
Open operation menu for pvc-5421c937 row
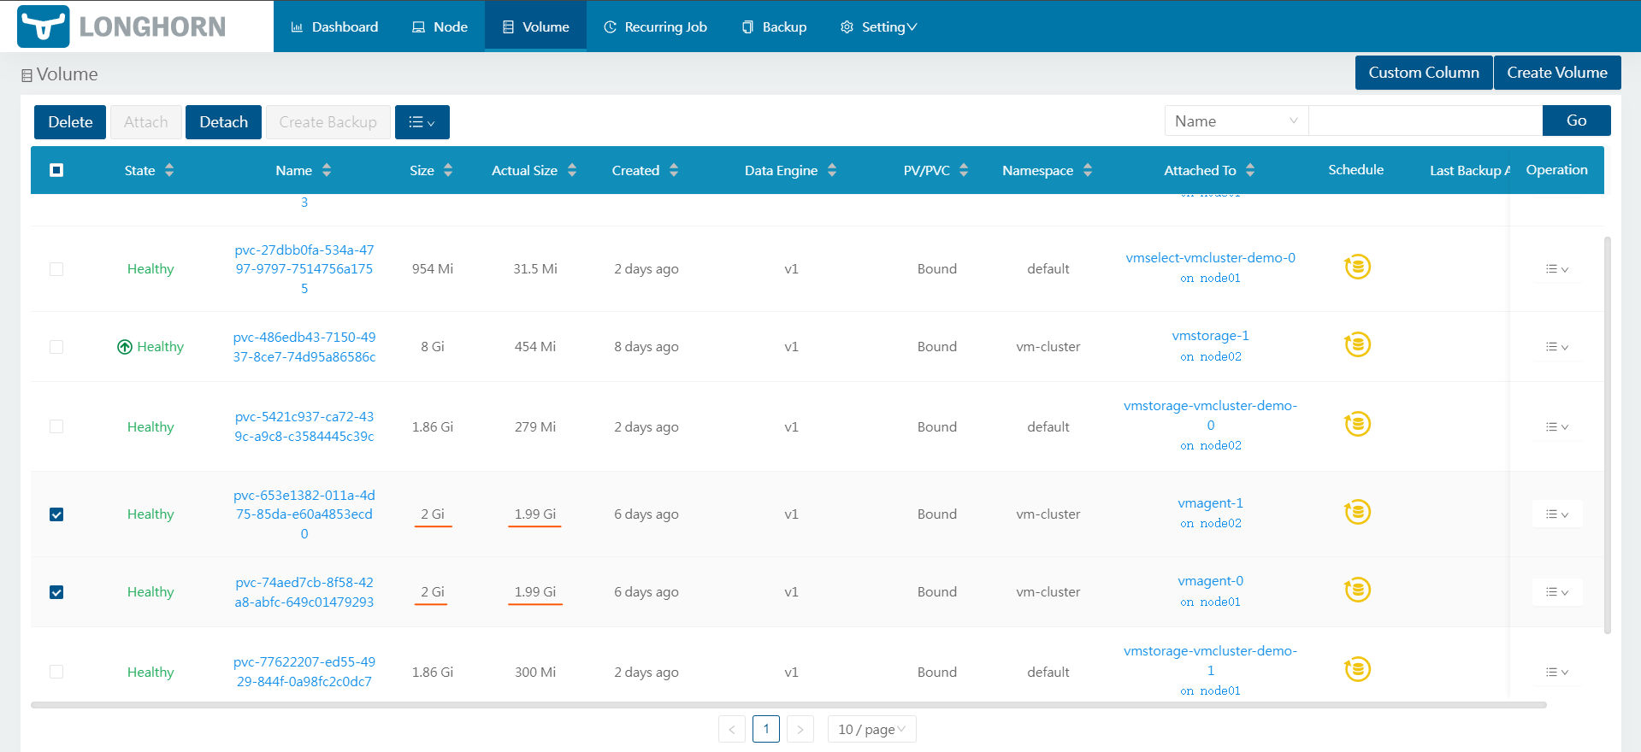coord(1556,426)
